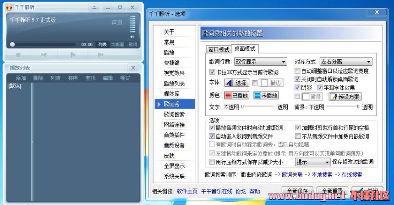Switch to the 窗口模式 tab
Viewport: 394px width, 205px height.
pyautogui.click(x=219, y=49)
